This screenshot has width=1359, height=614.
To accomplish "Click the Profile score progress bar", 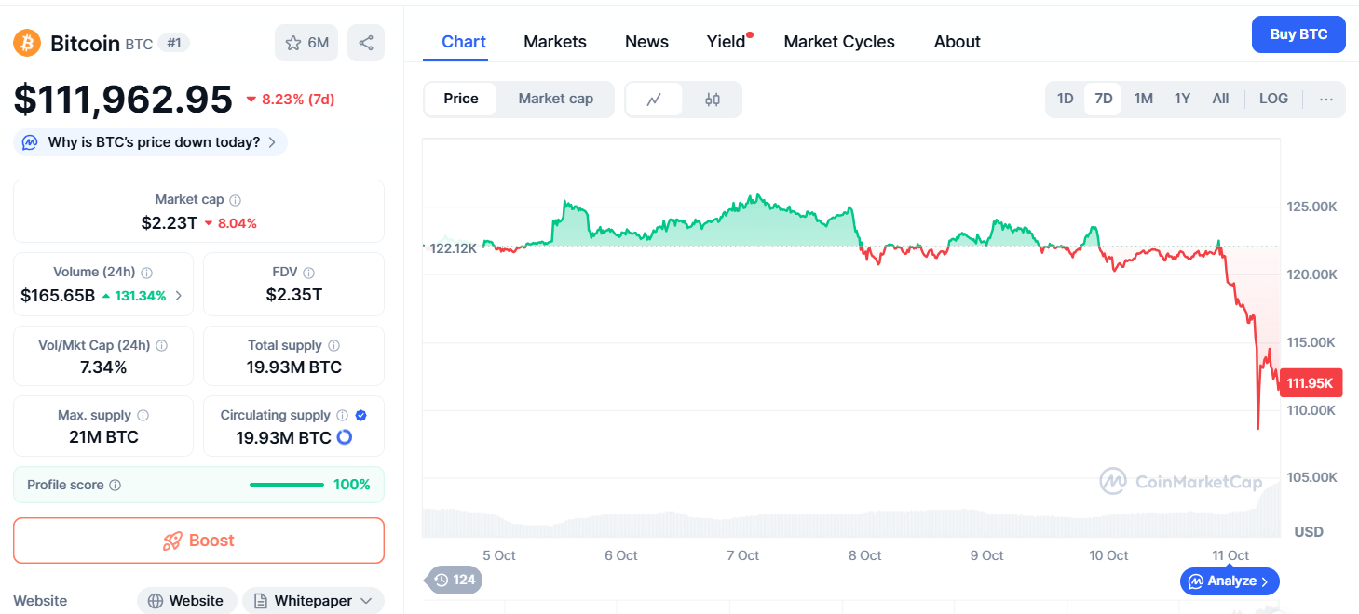I will (287, 485).
